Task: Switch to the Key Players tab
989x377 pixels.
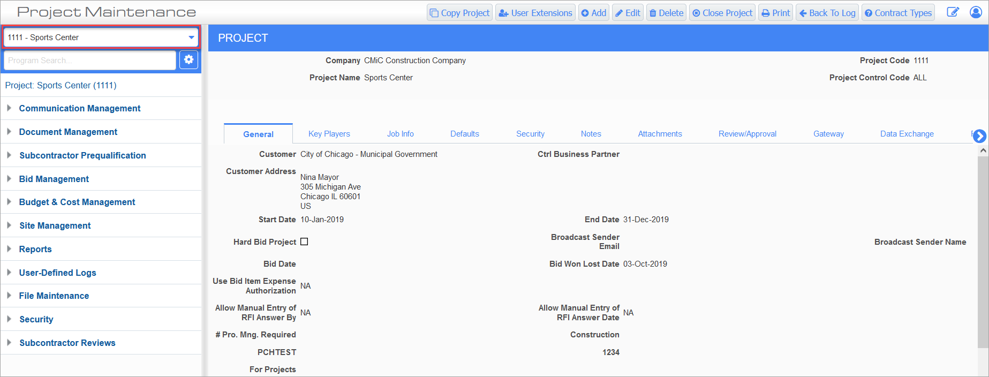Action: click(329, 134)
